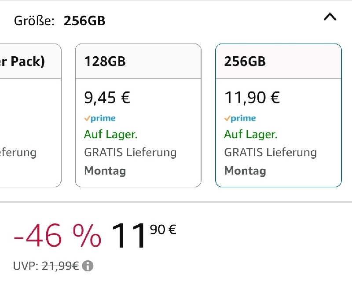Click the -46 % discount badge
352x281 pixels.
click(x=57, y=235)
